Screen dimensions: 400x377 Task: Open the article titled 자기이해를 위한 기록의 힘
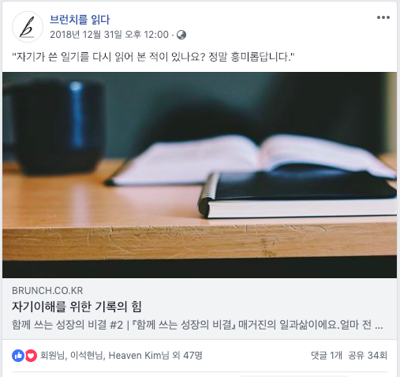[x=77, y=307]
